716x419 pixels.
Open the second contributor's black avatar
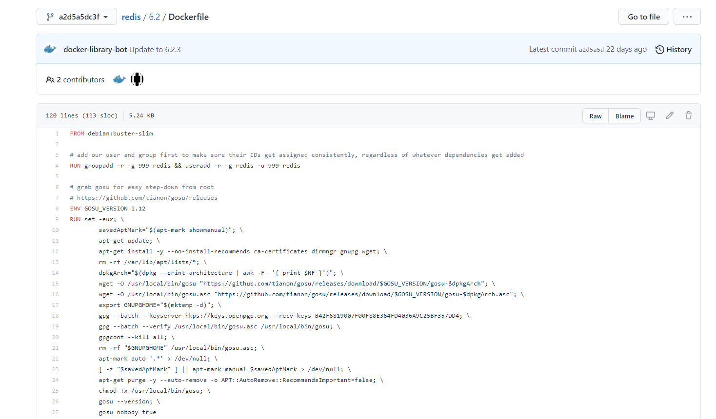pos(137,79)
